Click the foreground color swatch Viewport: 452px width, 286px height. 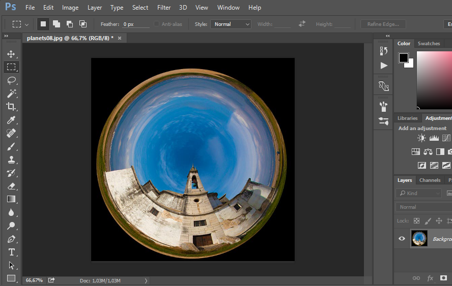click(403, 58)
